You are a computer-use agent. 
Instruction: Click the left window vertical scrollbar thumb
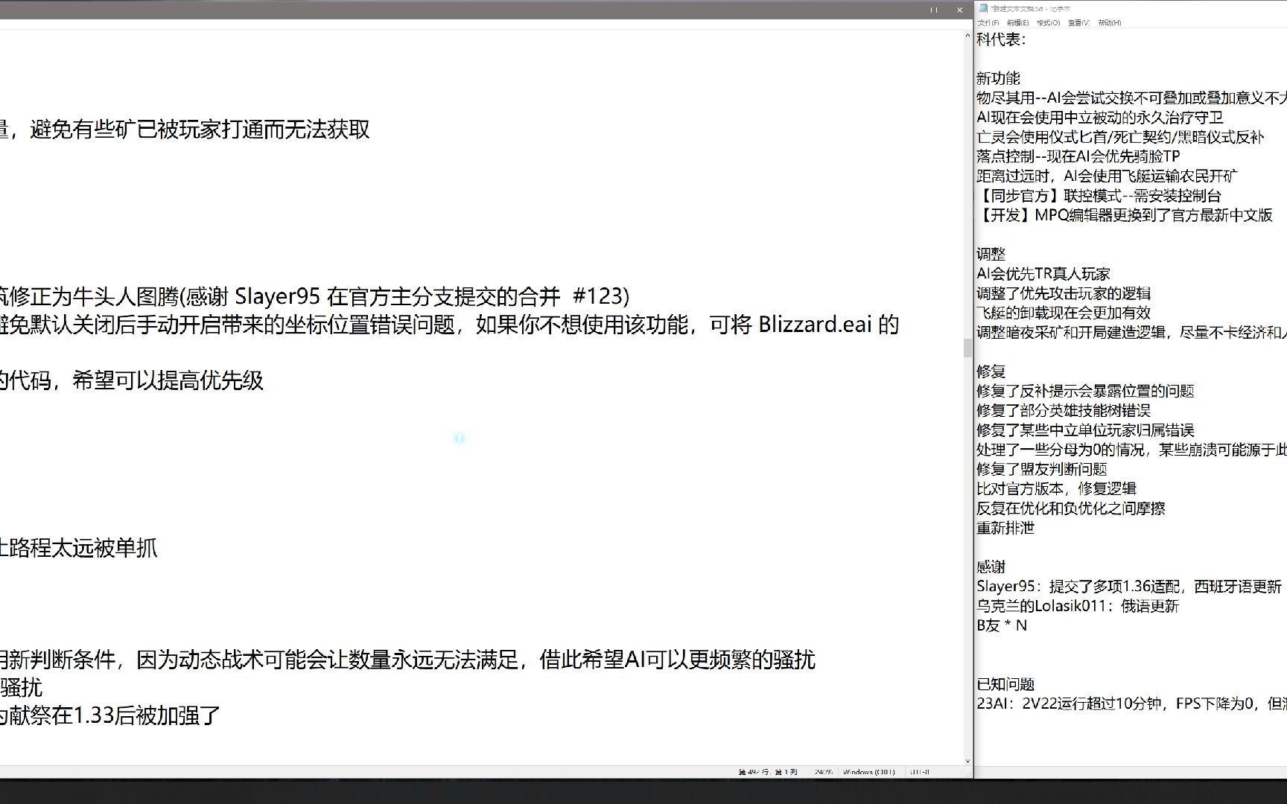pos(967,348)
